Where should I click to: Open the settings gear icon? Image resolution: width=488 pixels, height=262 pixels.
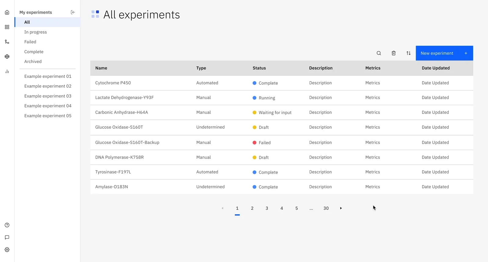click(x=7, y=250)
